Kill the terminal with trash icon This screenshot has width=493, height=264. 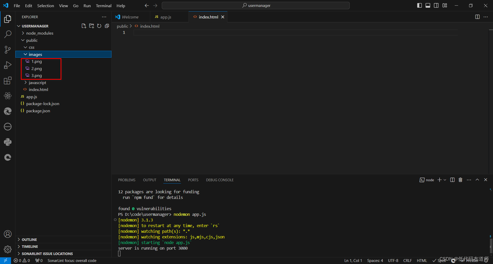click(x=460, y=180)
